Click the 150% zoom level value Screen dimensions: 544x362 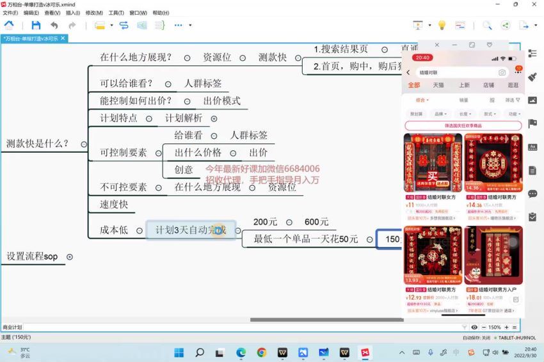coord(494,327)
